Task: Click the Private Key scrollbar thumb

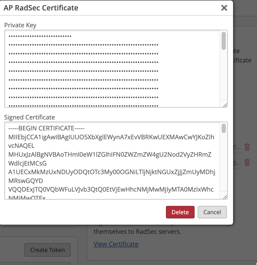Action: click(x=223, y=41)
